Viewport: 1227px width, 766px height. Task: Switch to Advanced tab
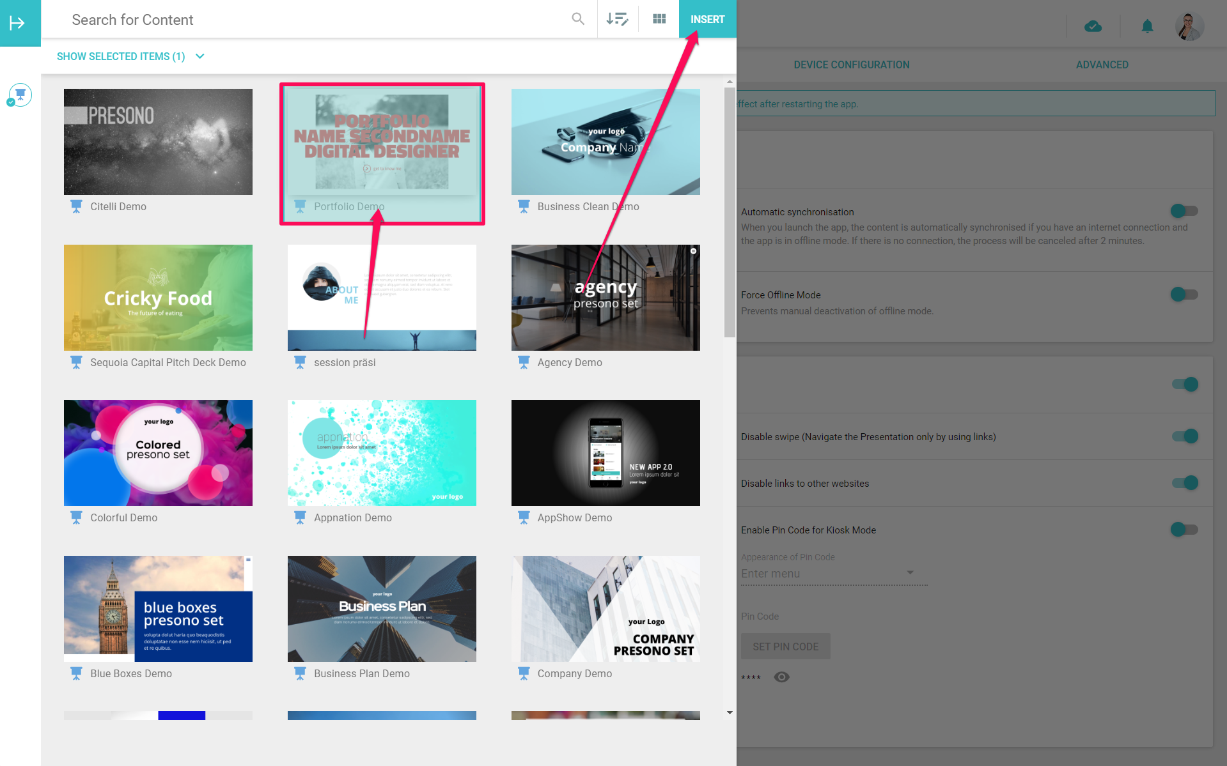tap(1102, 65)
